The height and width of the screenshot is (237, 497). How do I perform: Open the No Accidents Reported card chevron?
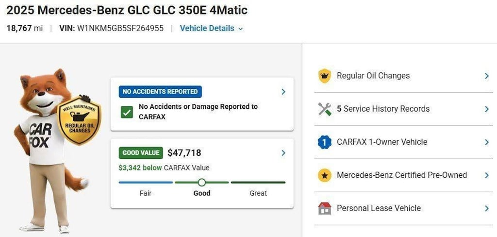pos(283,92)
